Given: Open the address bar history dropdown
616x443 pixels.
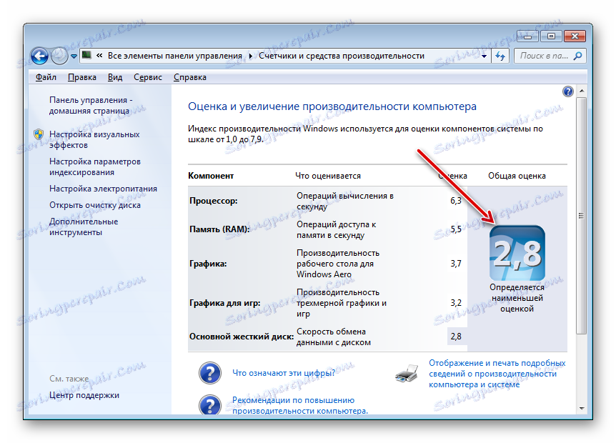Looking at the screenshot, I should pyautogui.click(x=484, y=56).
